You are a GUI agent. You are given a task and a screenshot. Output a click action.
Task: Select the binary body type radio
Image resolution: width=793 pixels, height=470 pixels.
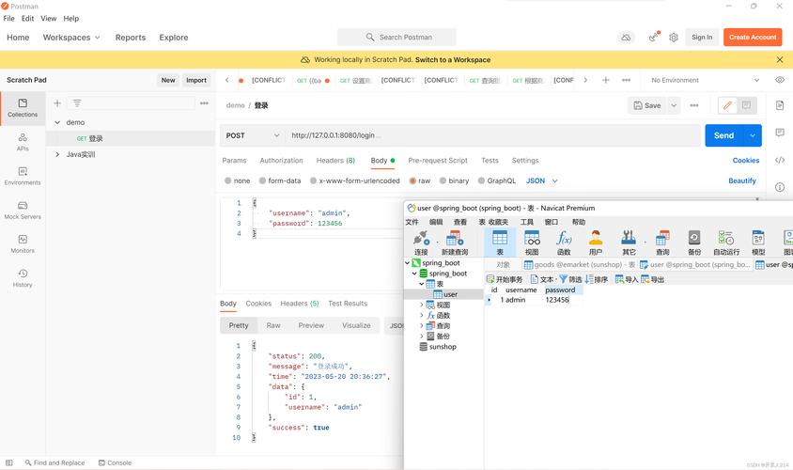pyautogui.click(x=443, y=180)
